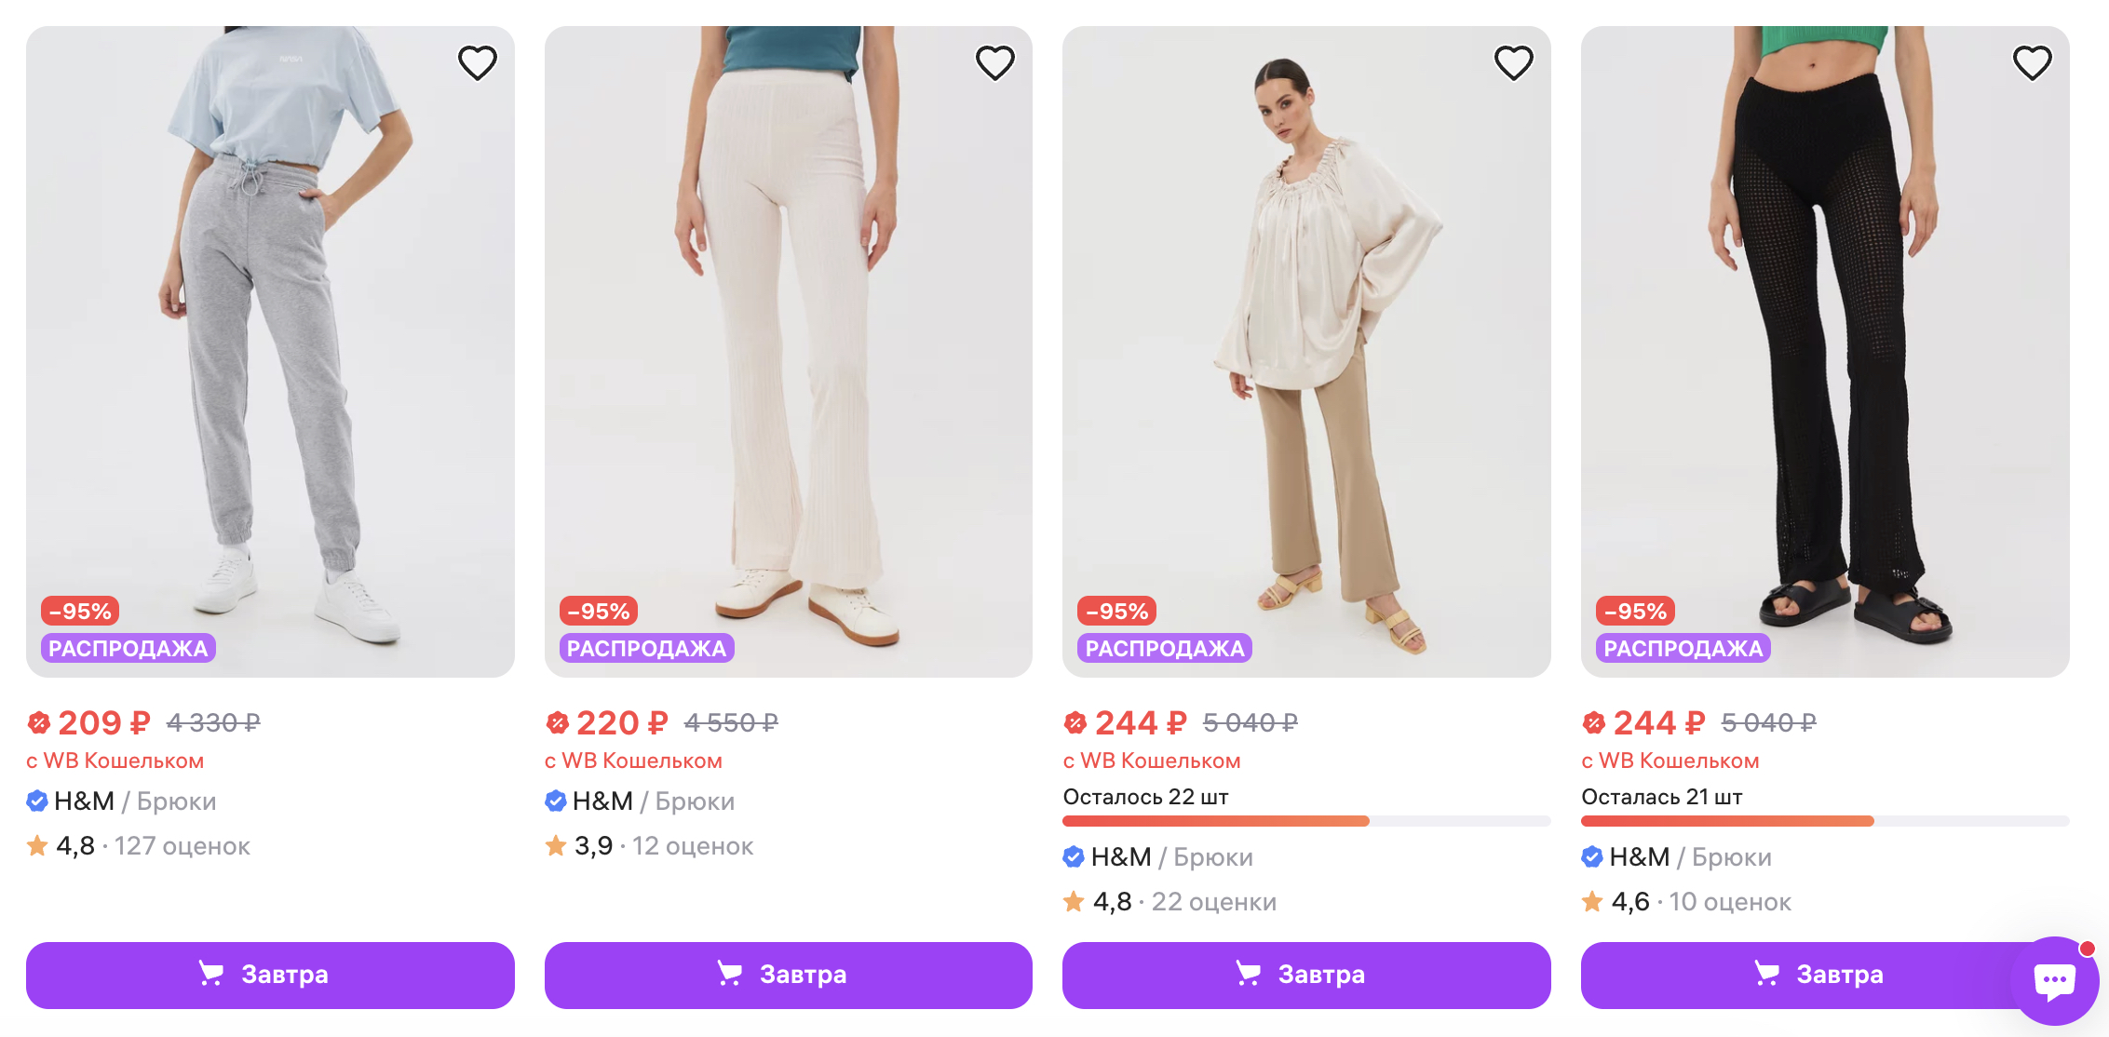Click the РАСПРОДАЖА badge on cream pants
The width and height of the screenshot is (2109, 1037).
click(x=646, y=649)
